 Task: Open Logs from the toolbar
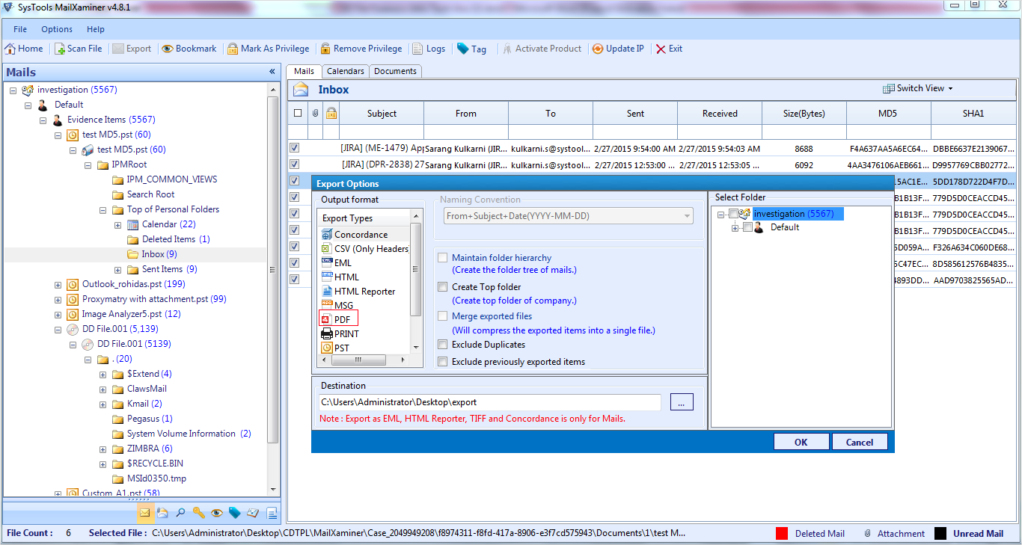pos(429,49)
